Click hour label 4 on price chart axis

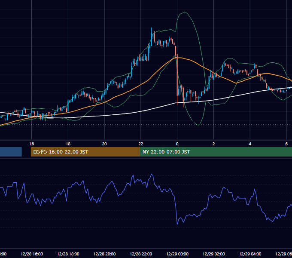coord(250,144)
